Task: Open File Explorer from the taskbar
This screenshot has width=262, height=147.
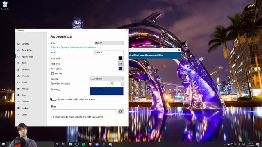Action: (x=70, y=144)
